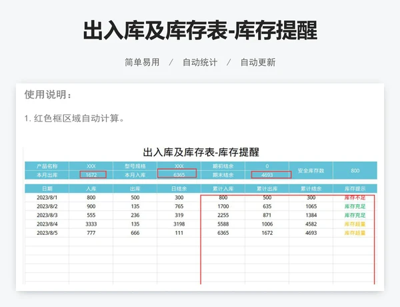Screen dimensions: 400x307
Task: Click 入库 value 3333 cell
Action: pyautogui.click(x=91, y=224)
